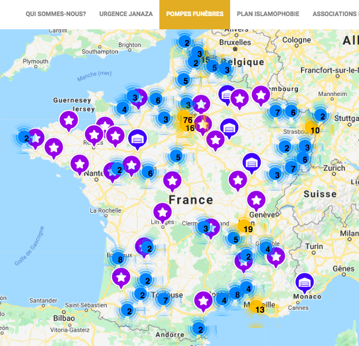Click the blue cluster marker 4 near Grenoble

266,248
